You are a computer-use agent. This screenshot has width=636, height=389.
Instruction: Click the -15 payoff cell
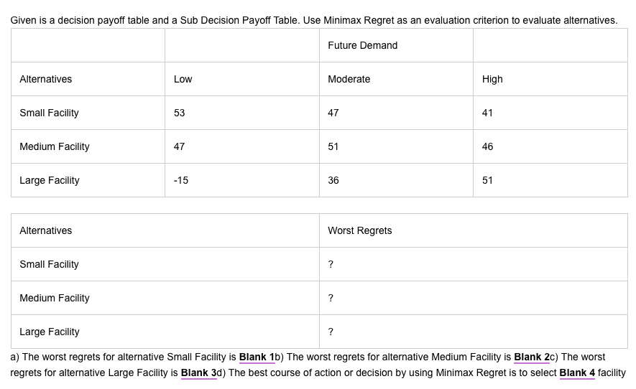click(241, 180)
